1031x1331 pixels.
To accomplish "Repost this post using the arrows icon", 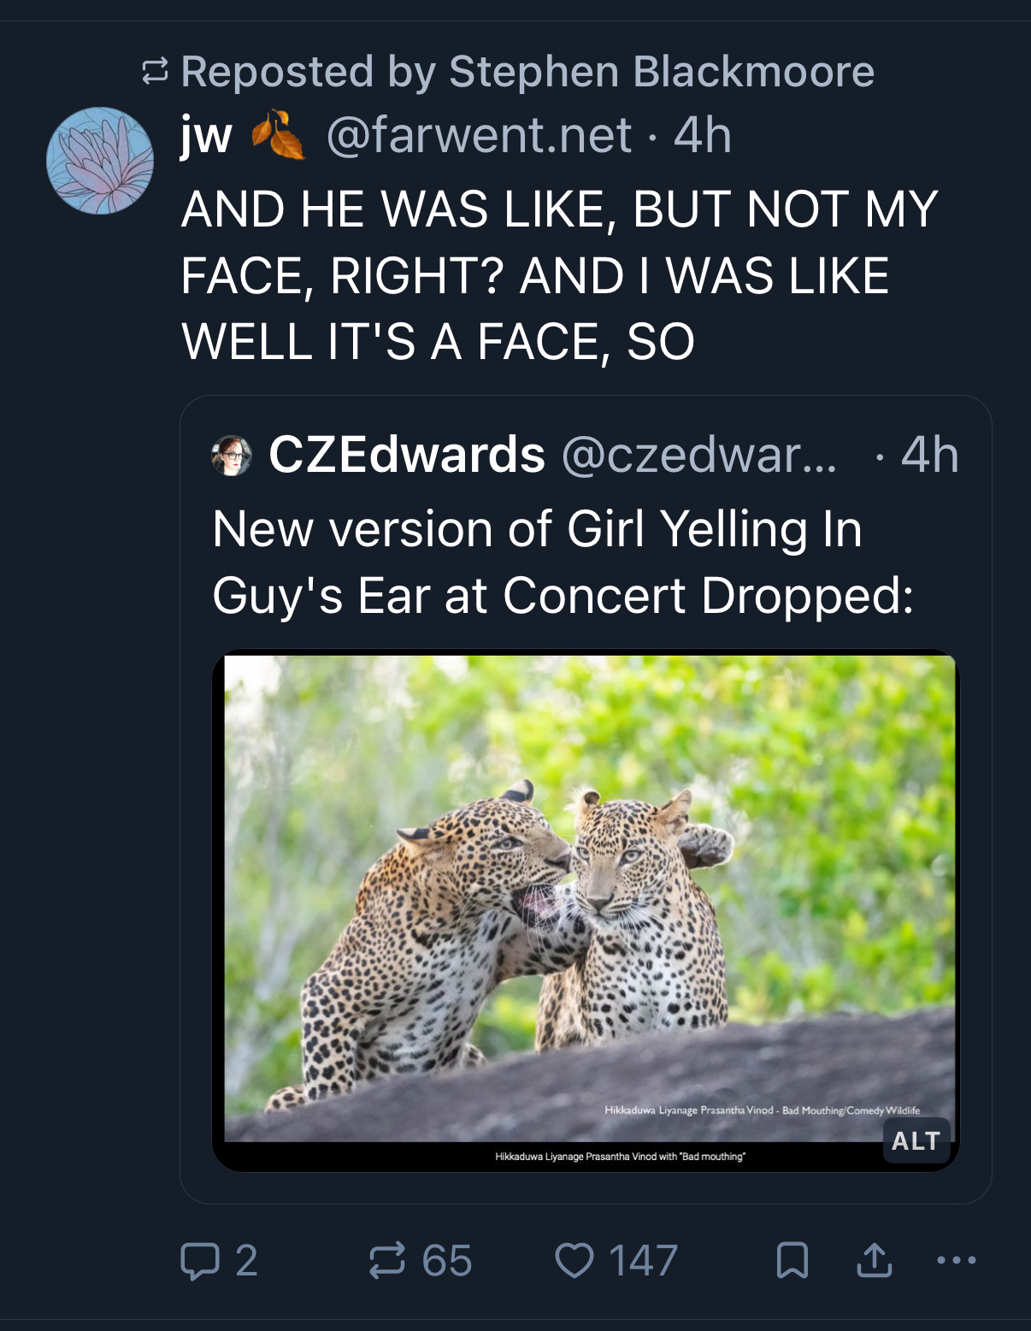I will 386,1261.
